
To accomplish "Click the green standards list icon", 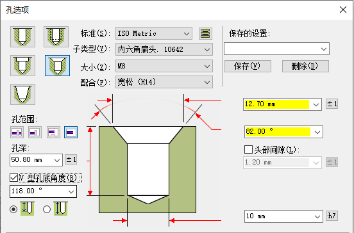I will [205, 33].
